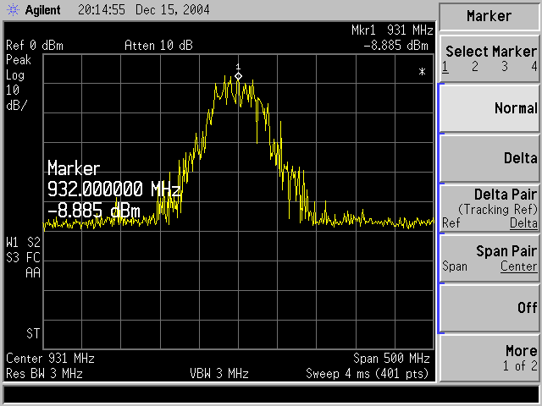Click the Mkr1 931 MHz readout

[392, 30]
